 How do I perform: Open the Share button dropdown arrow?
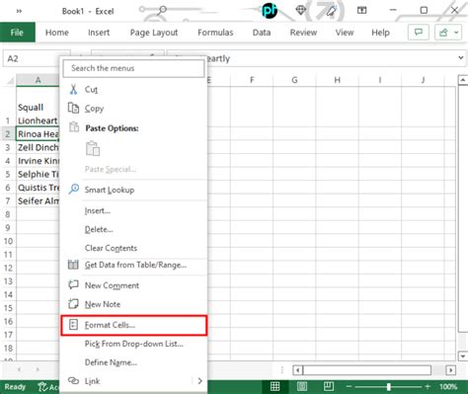point(456,33)
